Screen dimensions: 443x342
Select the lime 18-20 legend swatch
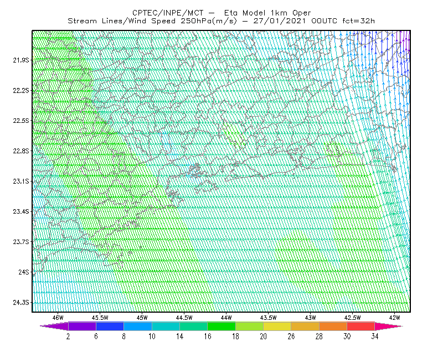(x=250, y=326)
